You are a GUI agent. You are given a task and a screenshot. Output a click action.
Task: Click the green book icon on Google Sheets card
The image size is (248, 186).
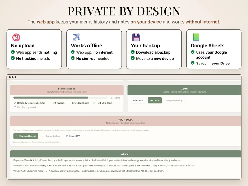click(x=196, y=37)
